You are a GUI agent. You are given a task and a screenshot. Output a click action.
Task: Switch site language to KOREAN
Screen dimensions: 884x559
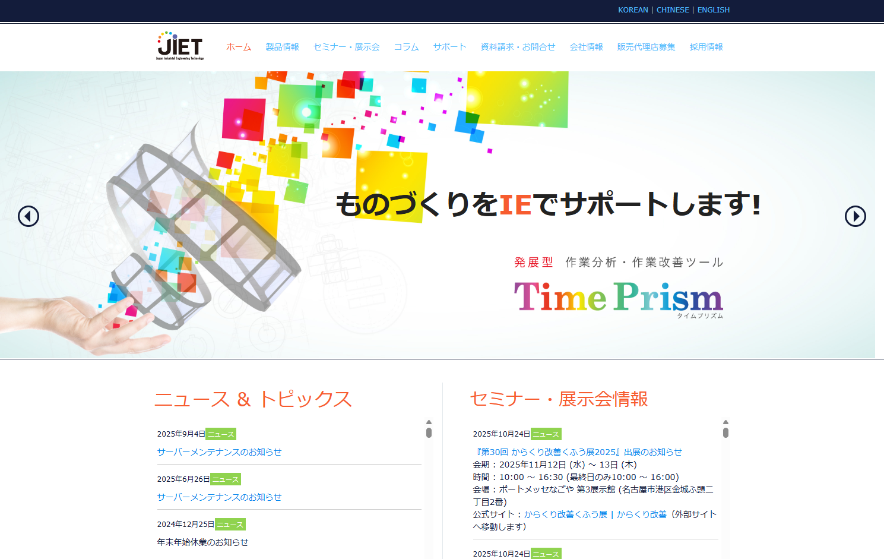(633, 10)
